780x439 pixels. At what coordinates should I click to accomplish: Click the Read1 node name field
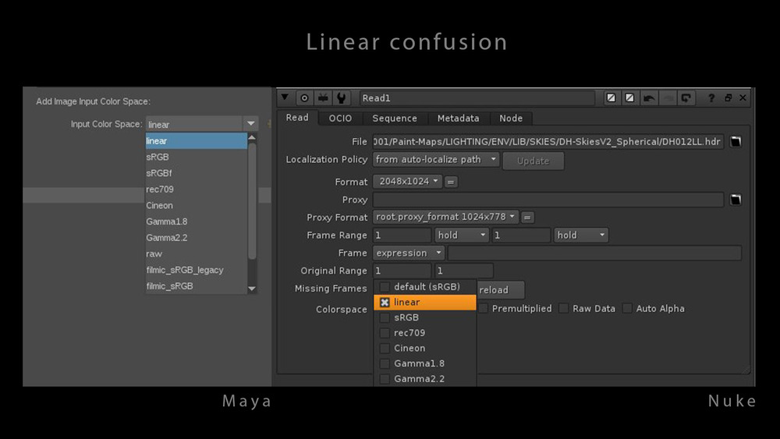click(477, 98)
